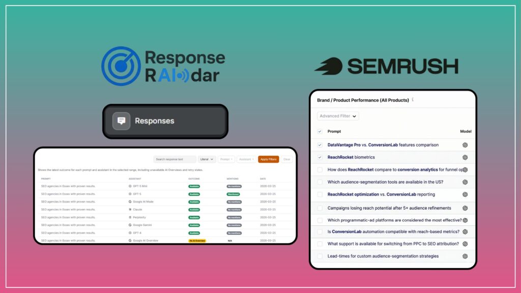This screenshot has height=293, width=521.
Task: Click the Responses chat bubble icon
Action: 122,121
